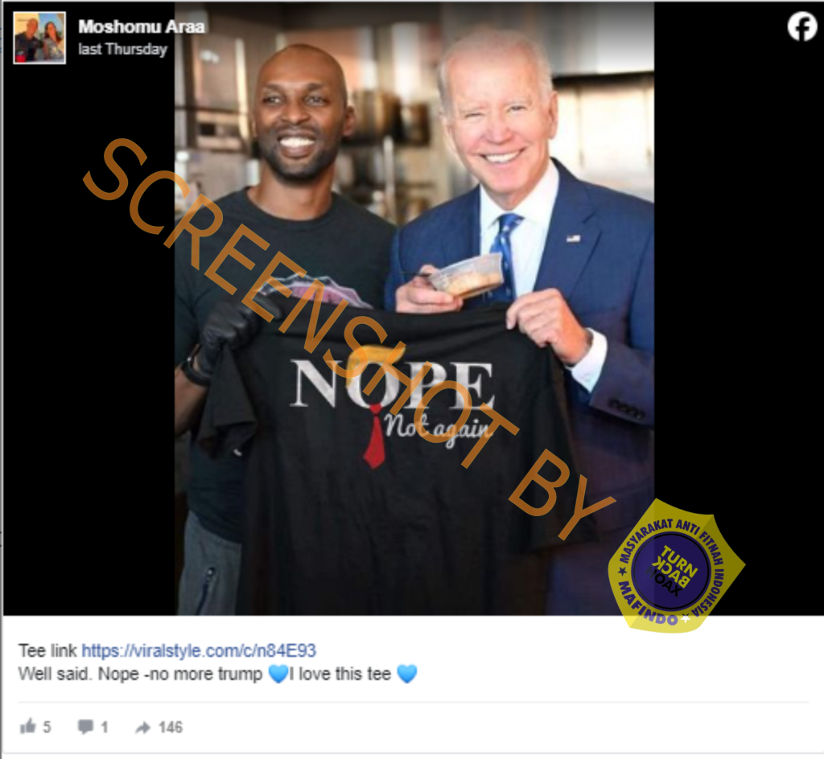
Task: Click the 'NOPE' text on the shirt
Action: [x=392, y=385]
